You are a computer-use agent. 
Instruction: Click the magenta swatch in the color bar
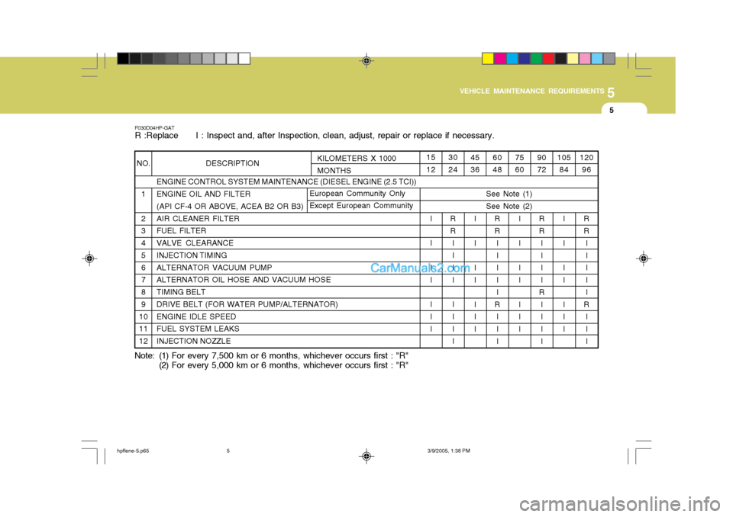(x=499, y=59)
